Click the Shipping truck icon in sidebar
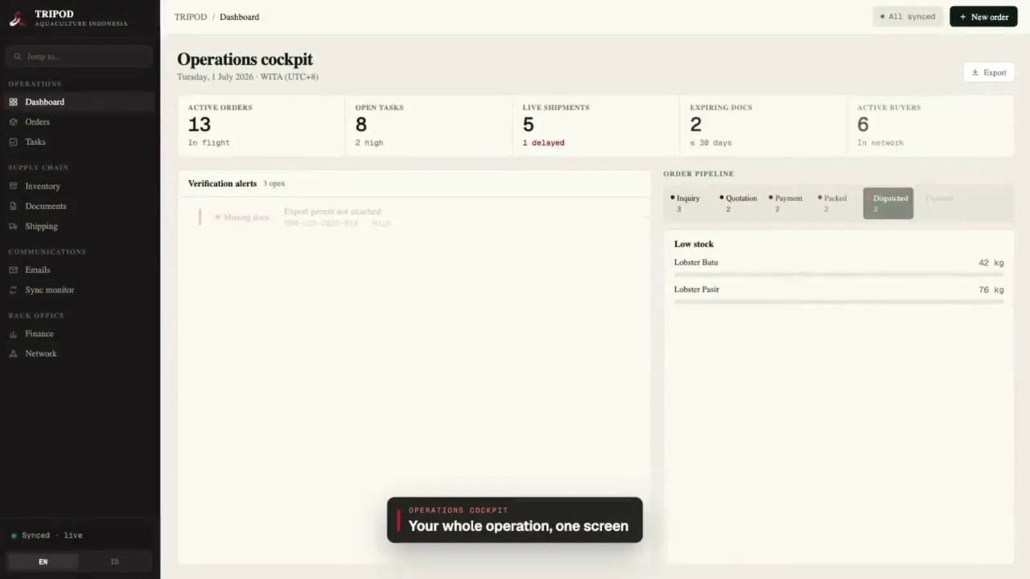The height and width of the screenshot is (579, 1030). (14, 226)
